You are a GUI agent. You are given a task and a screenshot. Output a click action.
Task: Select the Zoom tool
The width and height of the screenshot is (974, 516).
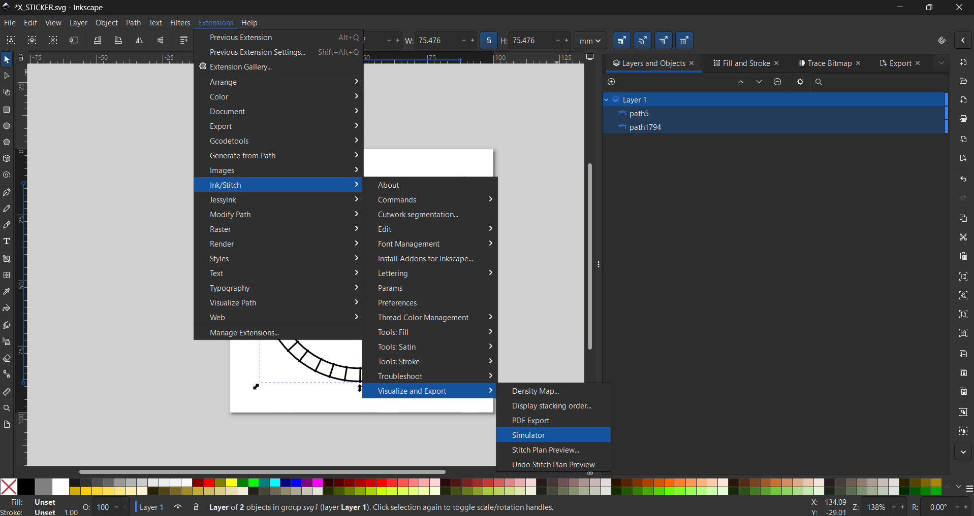(7, 408)
